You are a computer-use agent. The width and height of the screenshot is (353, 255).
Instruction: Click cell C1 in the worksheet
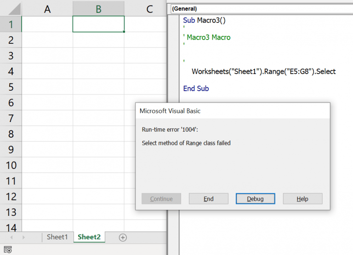tap(145, 24)
